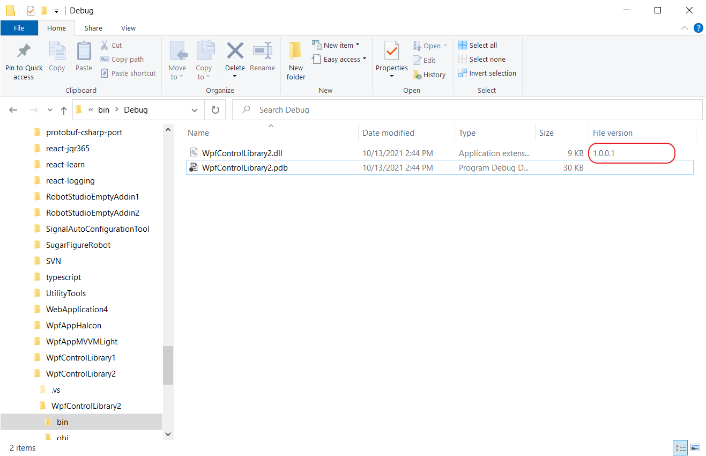The height and width of the screenshot is (456, 706).
Task: Click quick access New folder icon
Action: coord(44,11)
